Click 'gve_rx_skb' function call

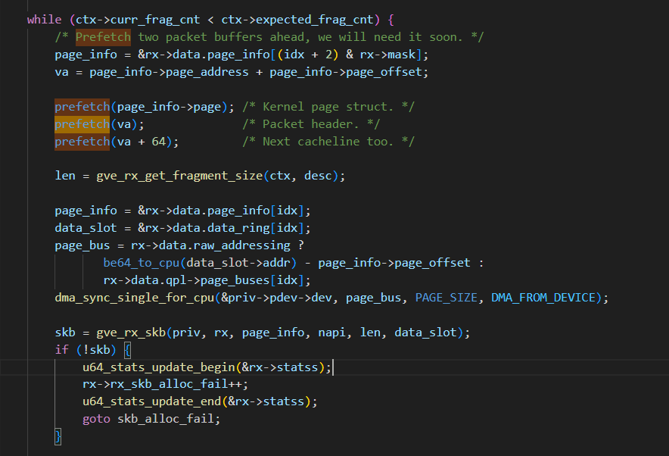point(131,333)
